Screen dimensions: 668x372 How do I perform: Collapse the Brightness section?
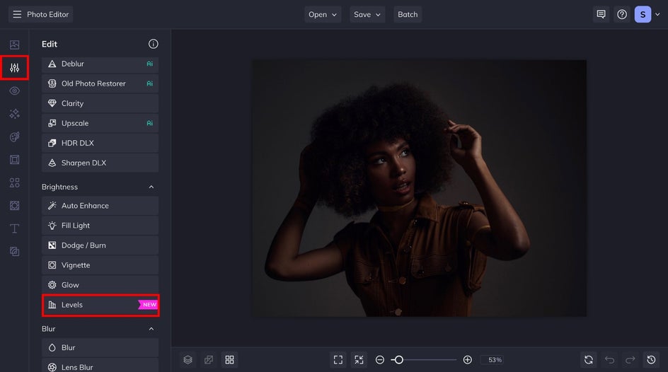[x=151, y=187]
